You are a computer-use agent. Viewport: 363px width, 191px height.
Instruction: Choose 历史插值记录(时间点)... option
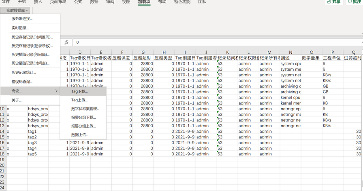click(x=30, y=63)
